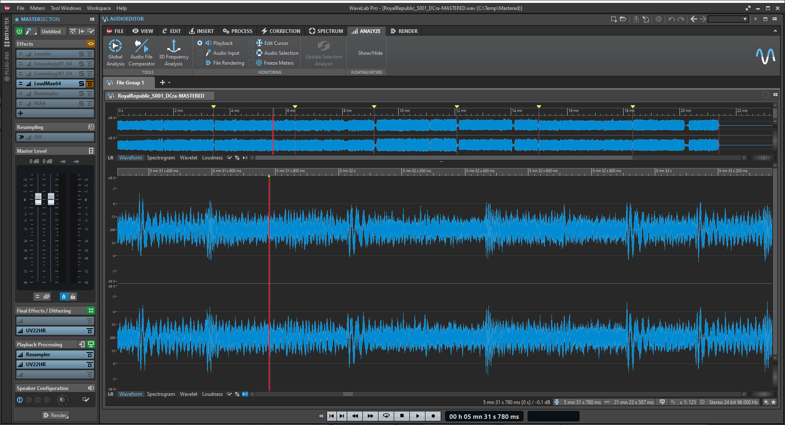The image size is (785, 425).
Task: Switch to the SPECTRUM ribbon tab
Action: point(326,31)
